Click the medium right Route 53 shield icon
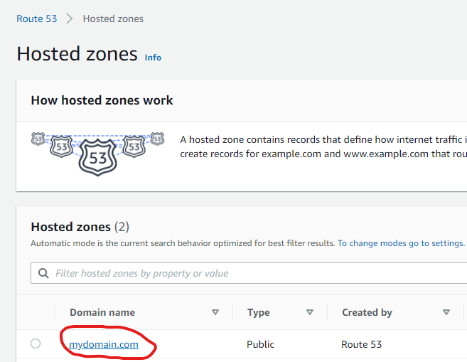Image resolution: width=467 pixels, height=362 pixels. click(x=134, y=147)
